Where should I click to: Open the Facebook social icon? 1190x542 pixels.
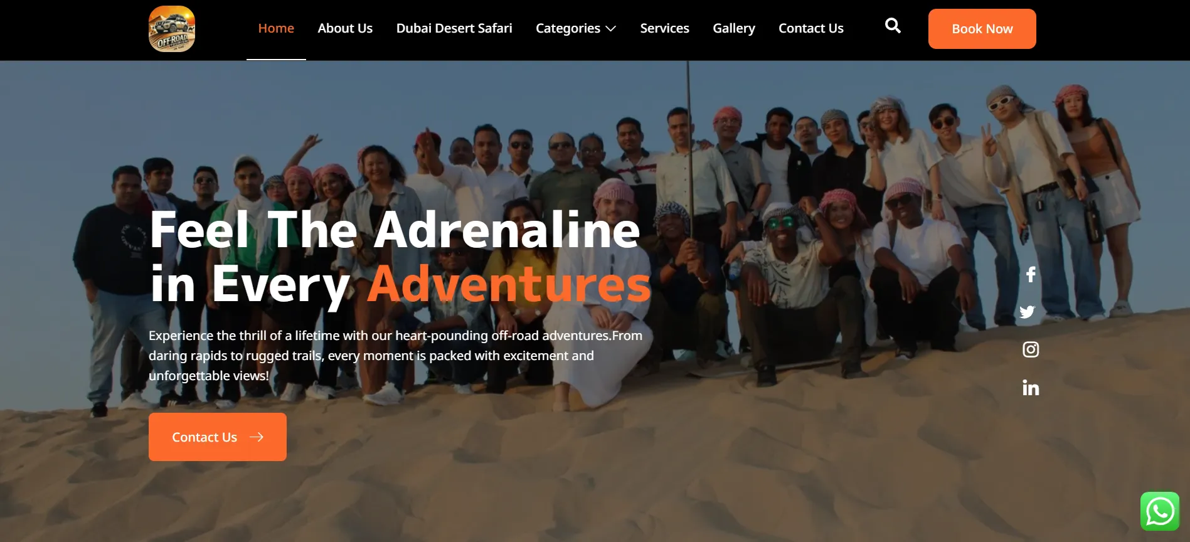(x=1031, y=274)
